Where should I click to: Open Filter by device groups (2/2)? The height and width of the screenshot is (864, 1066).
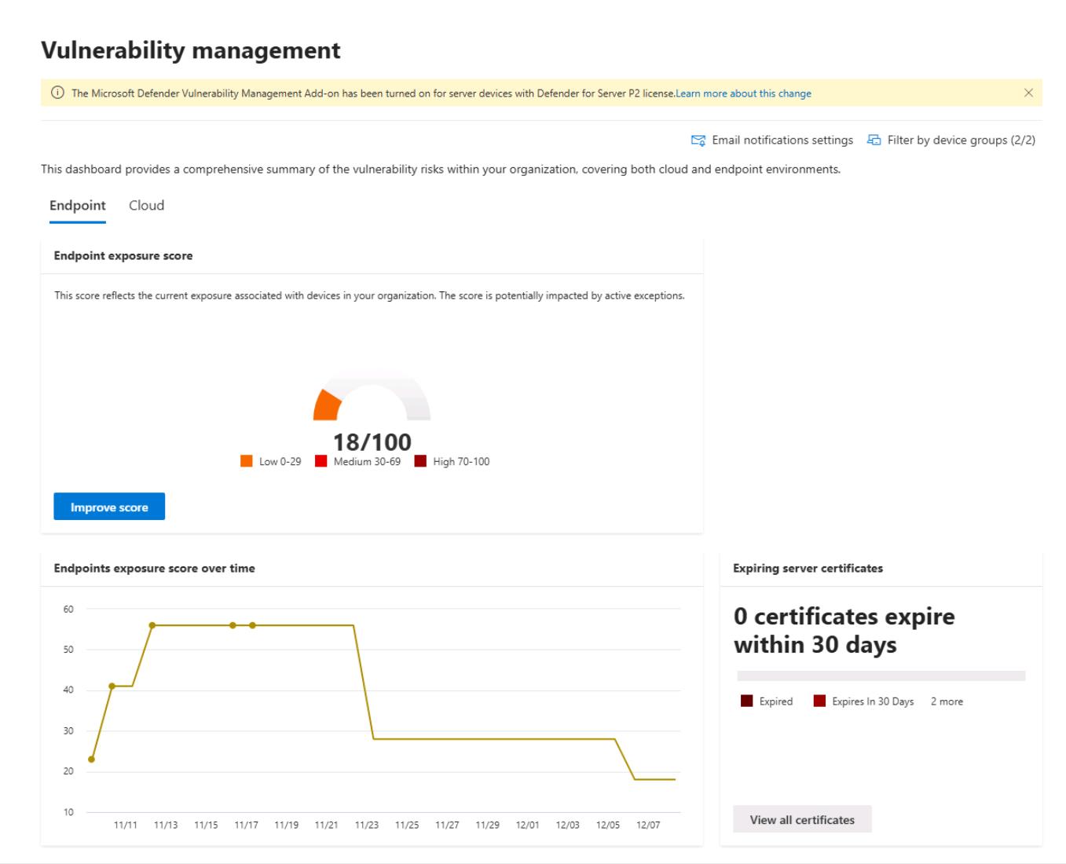click(961, 141)
